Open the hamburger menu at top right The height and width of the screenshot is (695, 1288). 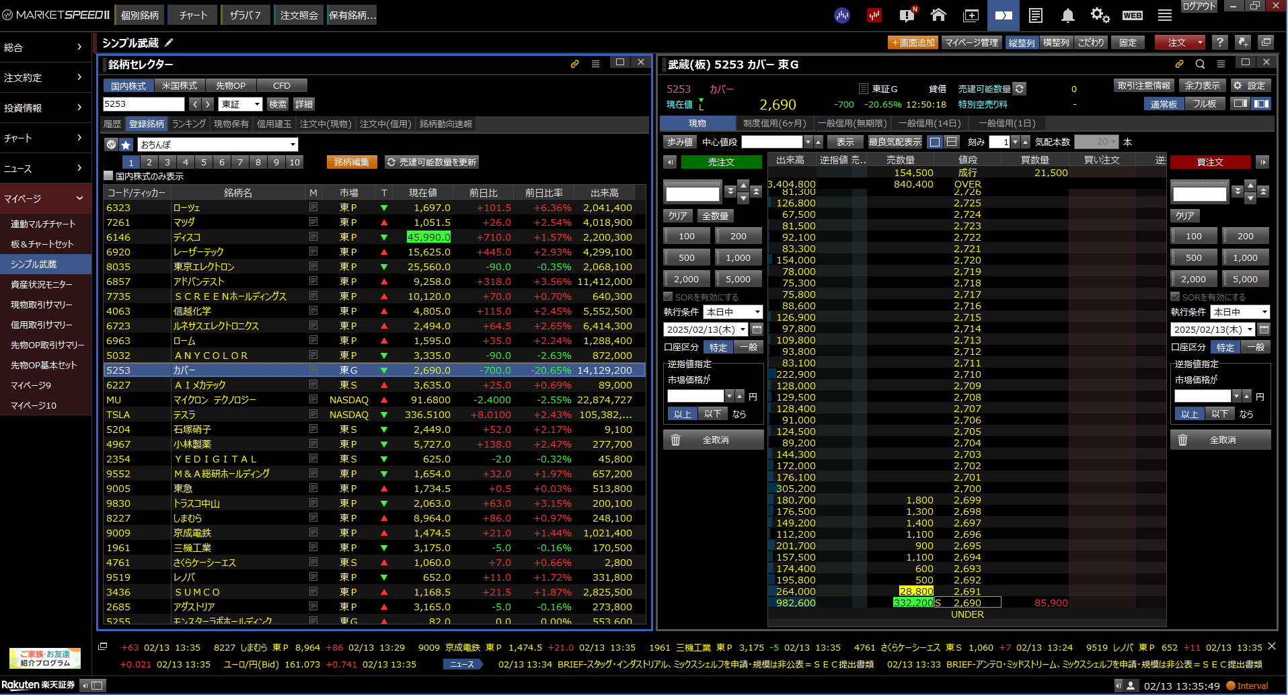point(1165,15)
